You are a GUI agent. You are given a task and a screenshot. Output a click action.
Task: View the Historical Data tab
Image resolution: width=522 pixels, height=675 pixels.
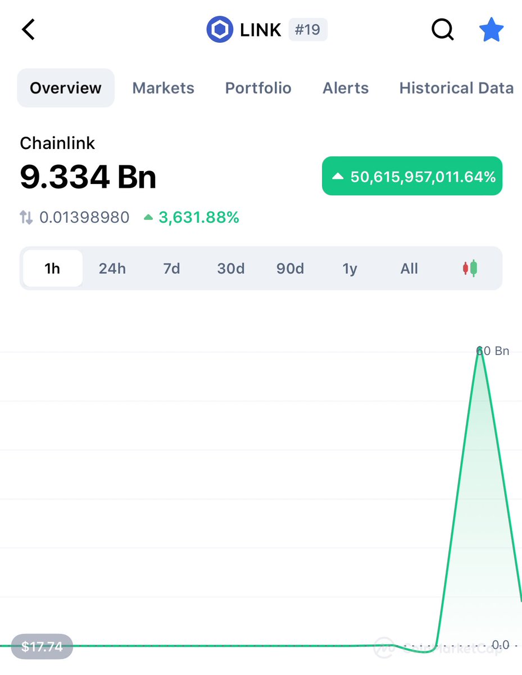tap(456, 88)
